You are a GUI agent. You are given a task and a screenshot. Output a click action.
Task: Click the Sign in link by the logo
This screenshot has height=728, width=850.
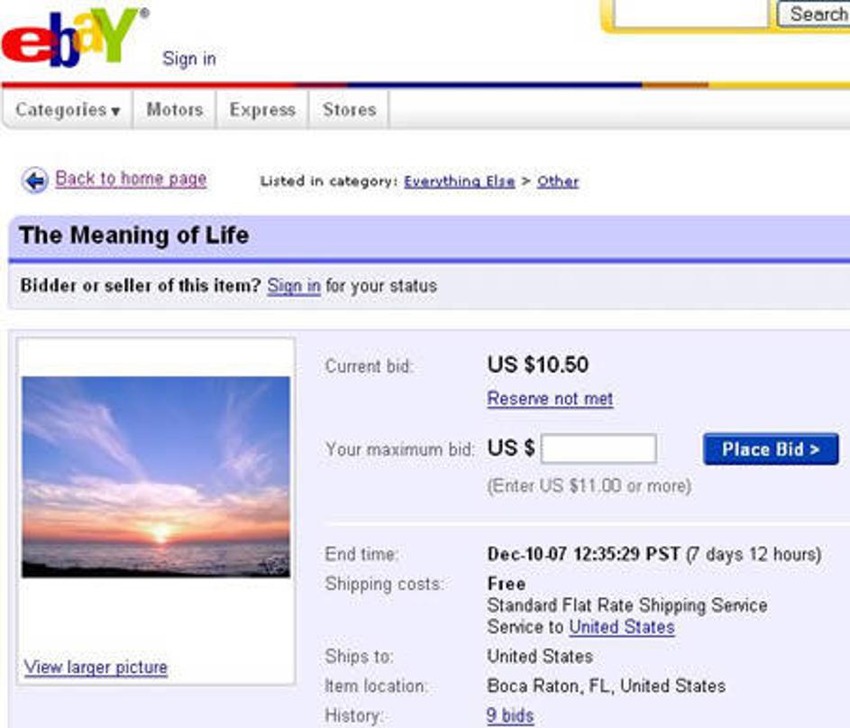pyautogui.click(x=189, y=60)
